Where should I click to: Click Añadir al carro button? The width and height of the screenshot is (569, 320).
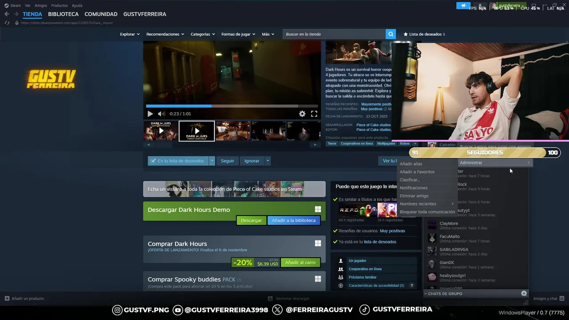click(x=300, y=263)
